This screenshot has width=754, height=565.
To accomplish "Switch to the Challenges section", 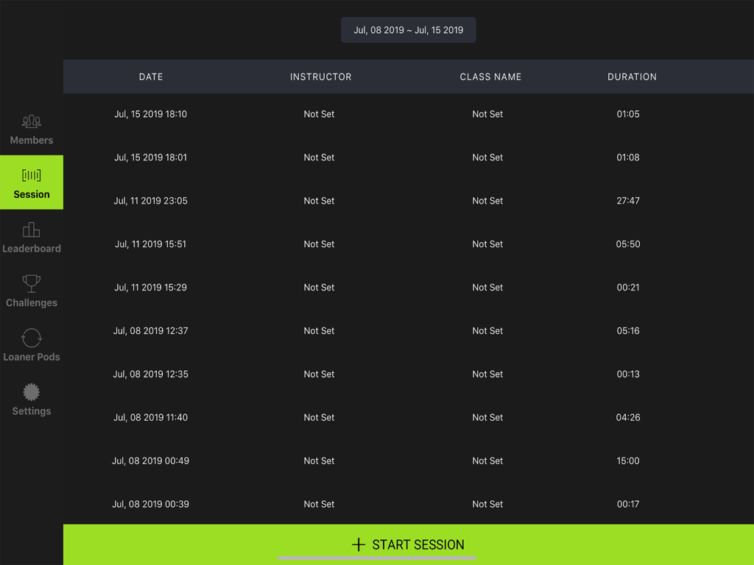I will point(31,291).
